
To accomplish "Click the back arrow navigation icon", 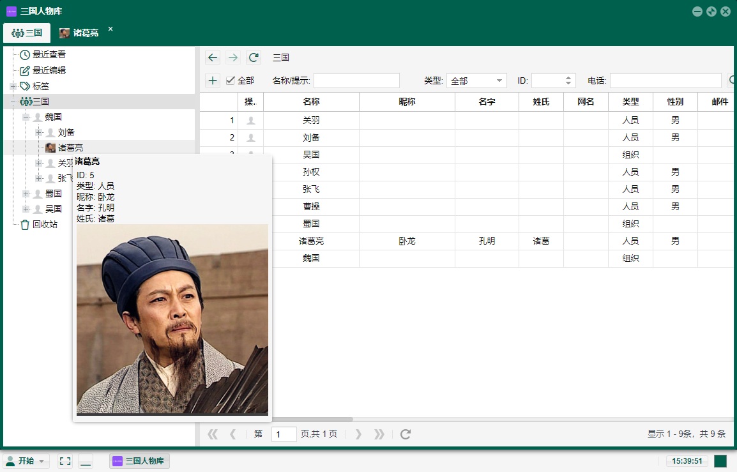I will coord(213,57).
